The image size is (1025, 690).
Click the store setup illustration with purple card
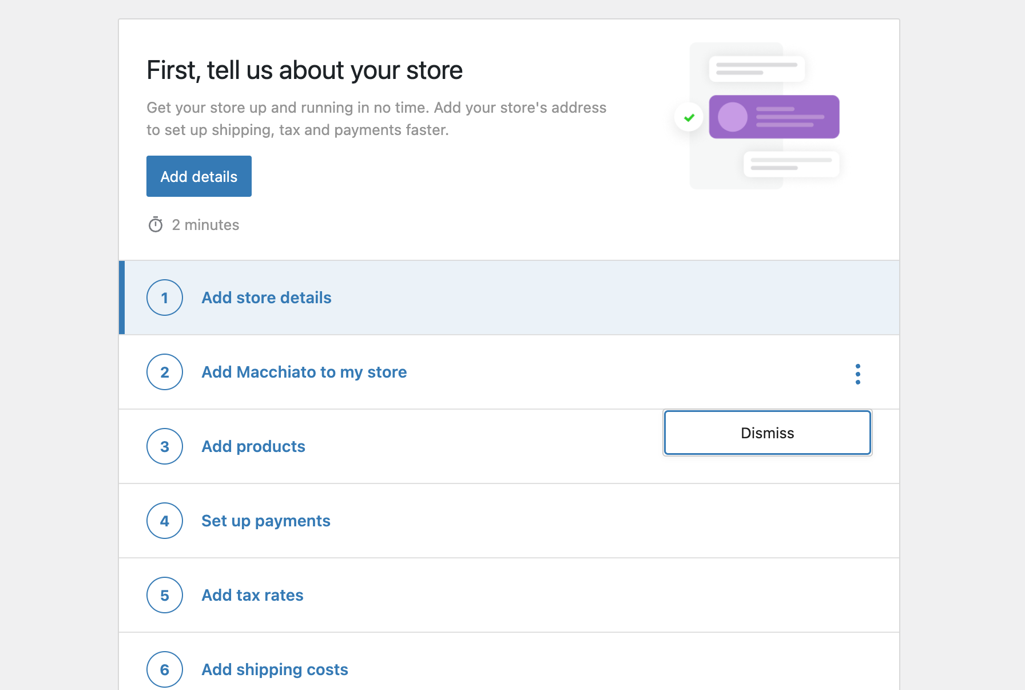click(x=757, y=116)
